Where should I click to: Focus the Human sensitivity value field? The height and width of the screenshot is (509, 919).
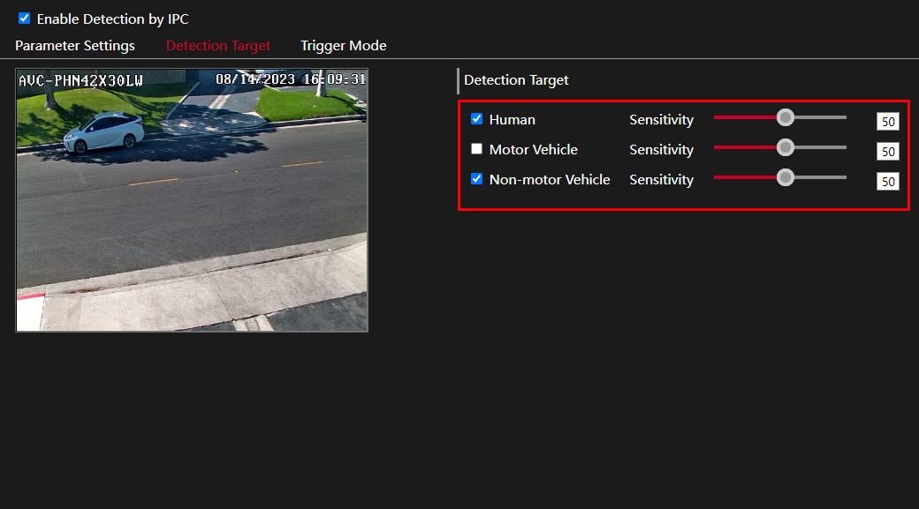[888, 121]
